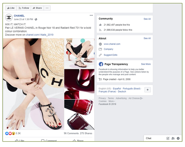See More in Page Transparency

pos(146,64)
